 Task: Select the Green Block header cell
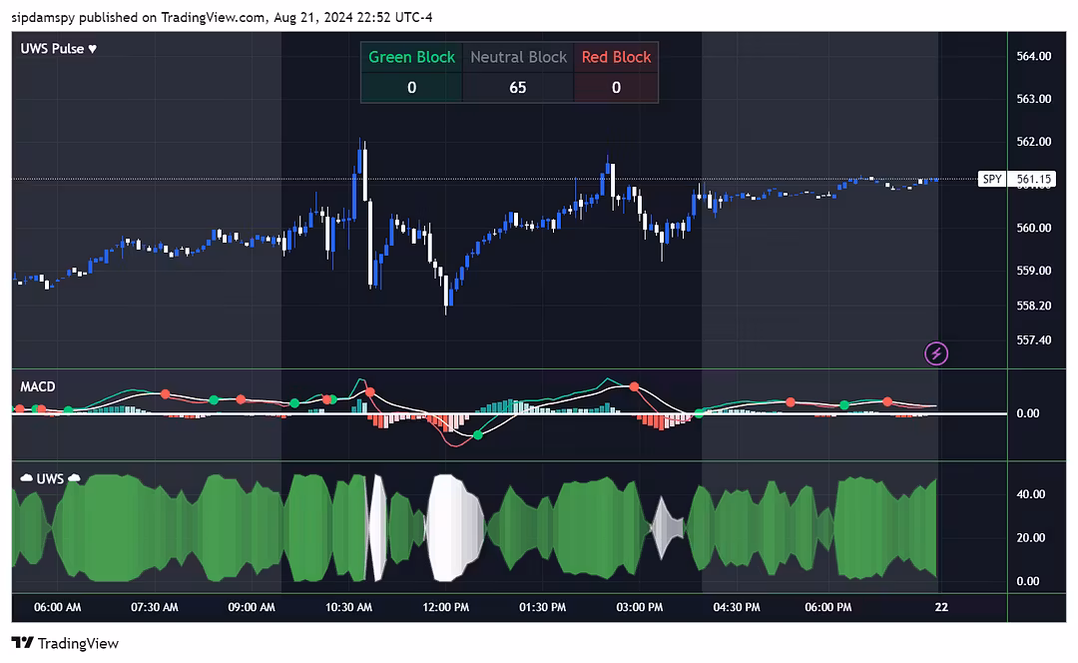411,57
